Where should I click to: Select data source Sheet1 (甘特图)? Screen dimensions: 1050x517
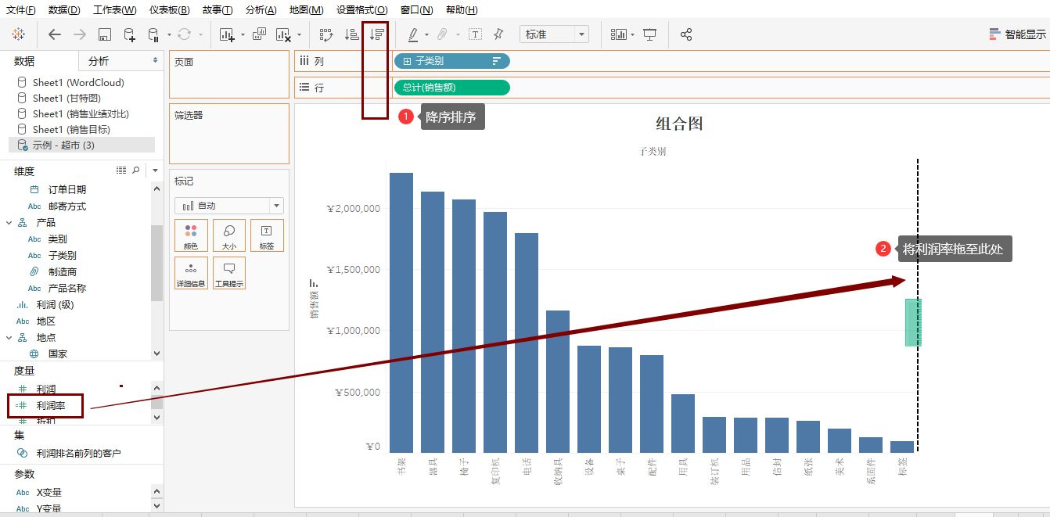point(67,98)
